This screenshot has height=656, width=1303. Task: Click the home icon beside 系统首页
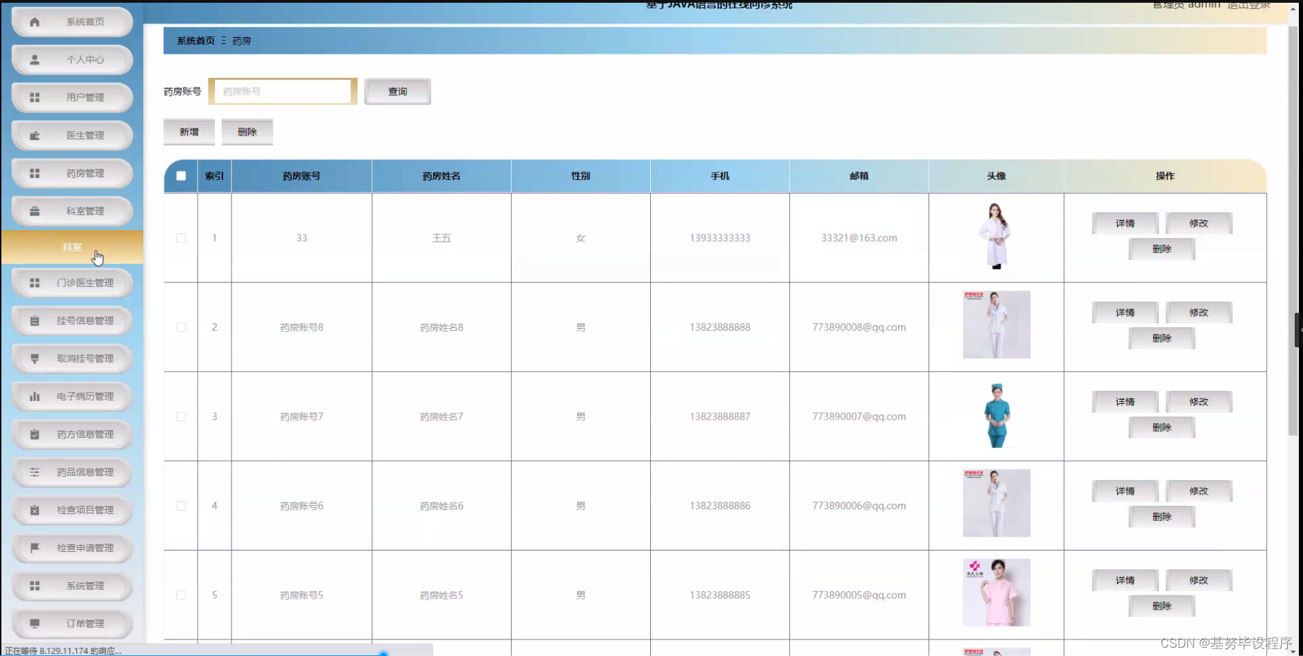click(x=34, y=22)
